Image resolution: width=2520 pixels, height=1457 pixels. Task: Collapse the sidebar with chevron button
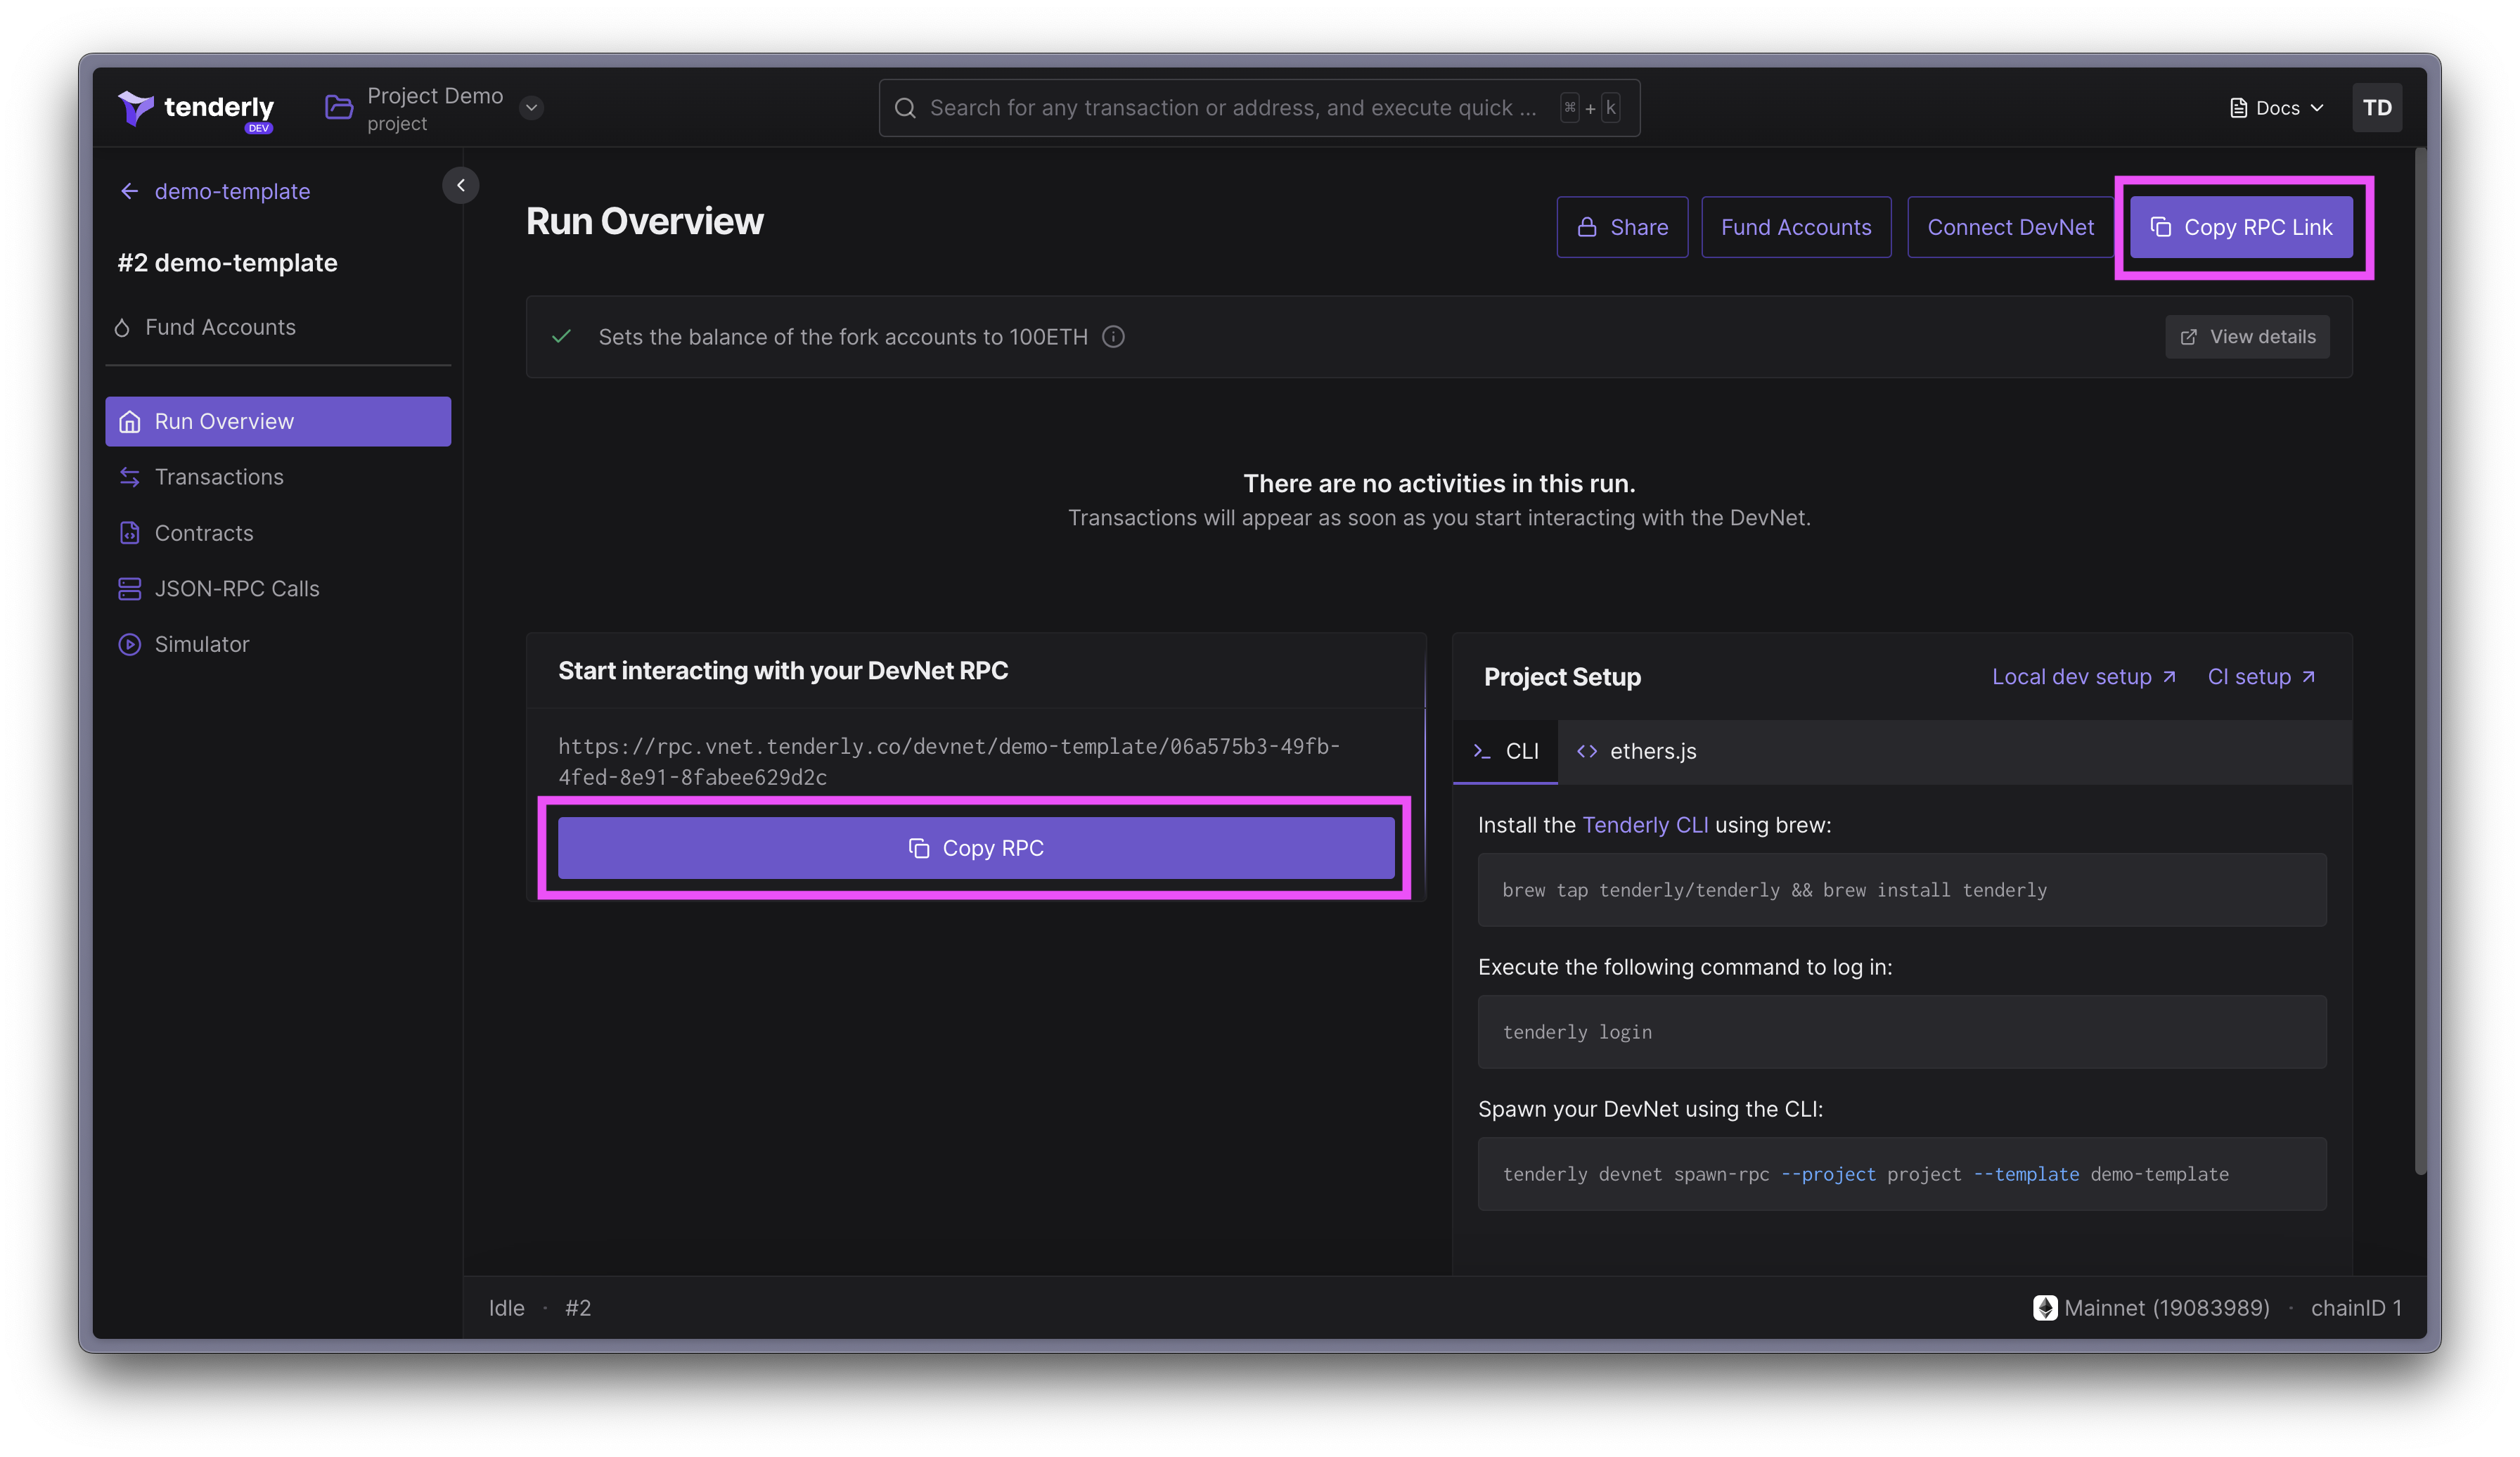pos(460,185)
